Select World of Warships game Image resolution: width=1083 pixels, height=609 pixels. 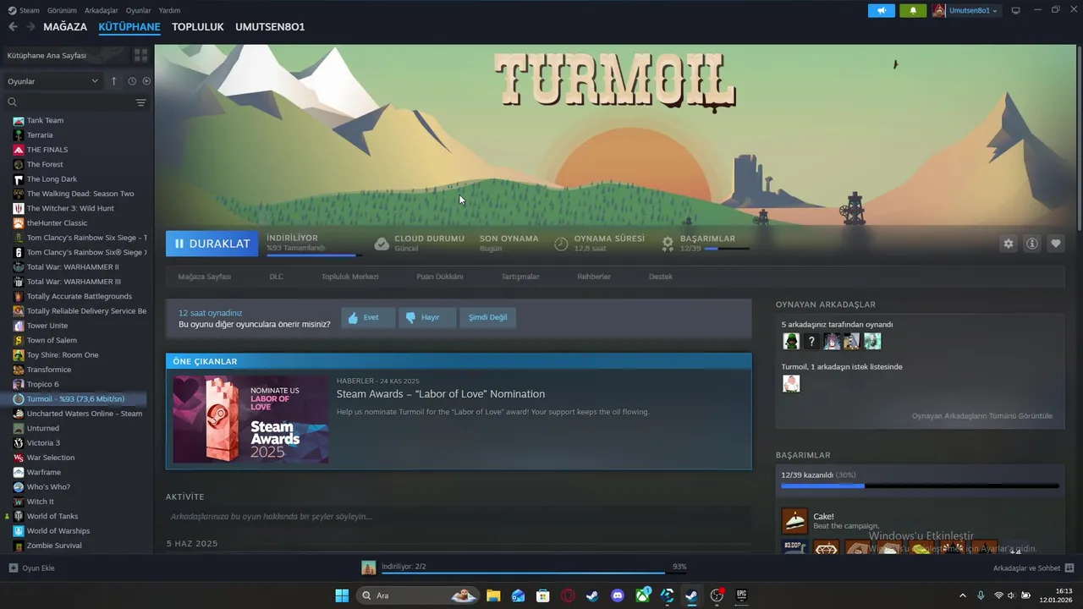58,531
